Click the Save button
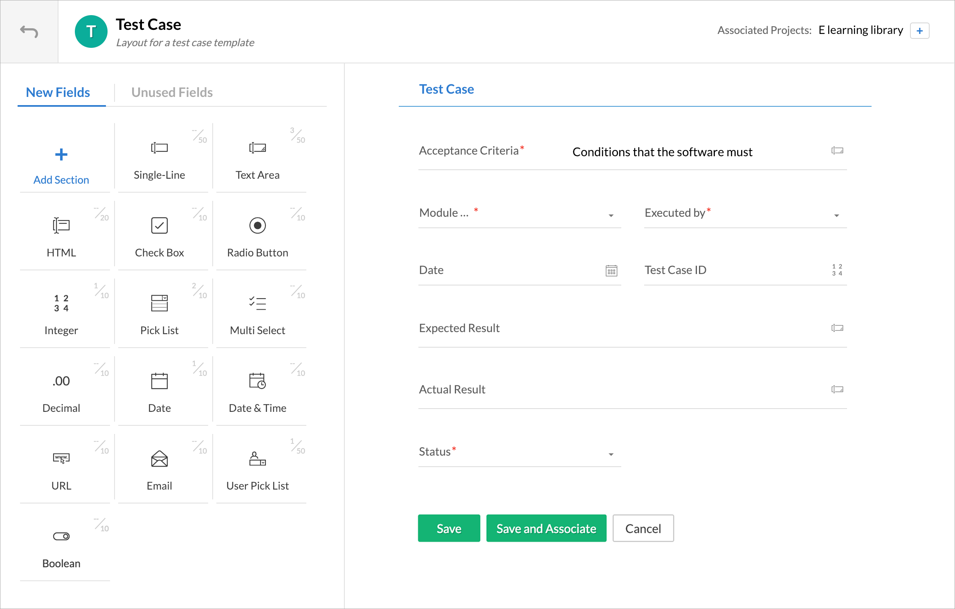 [449, 528]
